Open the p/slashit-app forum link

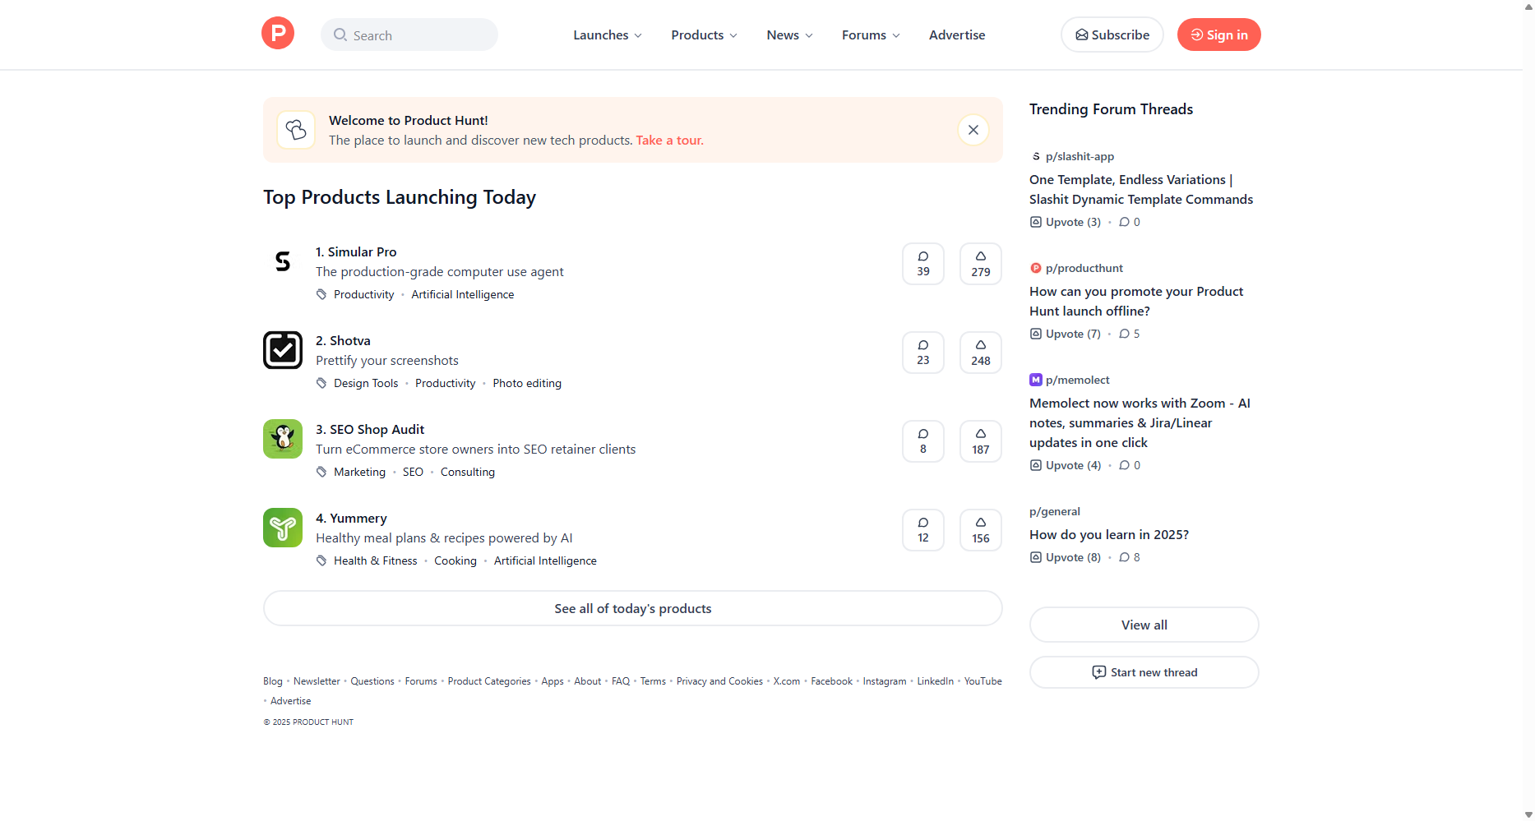(x=1079, y=156)
